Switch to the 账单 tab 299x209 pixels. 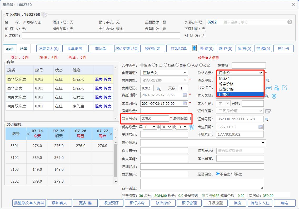point(23,49)
